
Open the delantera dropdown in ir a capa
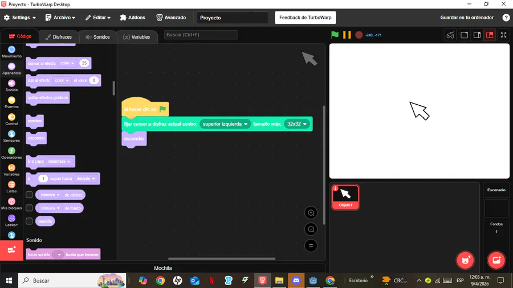(59, 161)
